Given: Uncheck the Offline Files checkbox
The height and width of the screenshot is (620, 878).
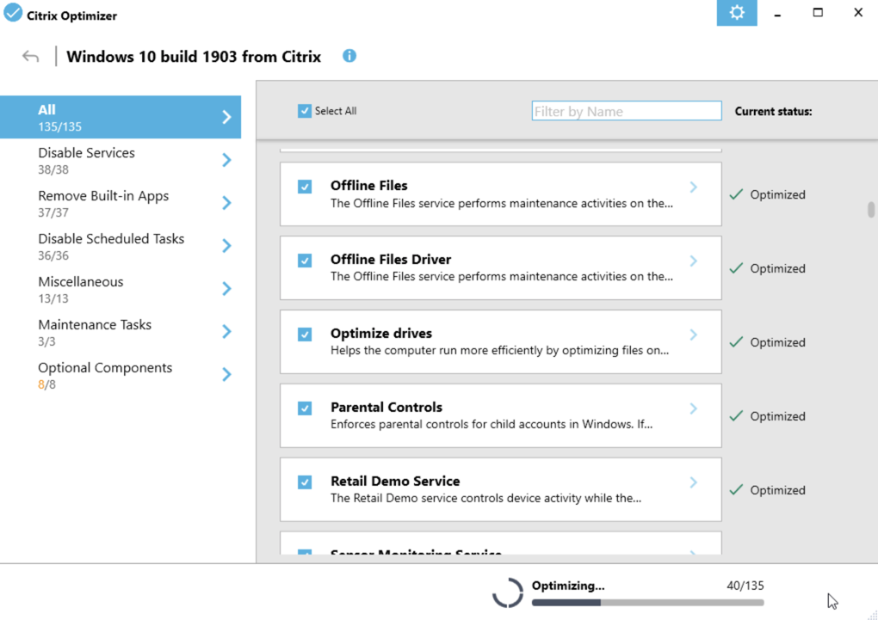Looking at the screenshot, I should click(x=305, y=187).
